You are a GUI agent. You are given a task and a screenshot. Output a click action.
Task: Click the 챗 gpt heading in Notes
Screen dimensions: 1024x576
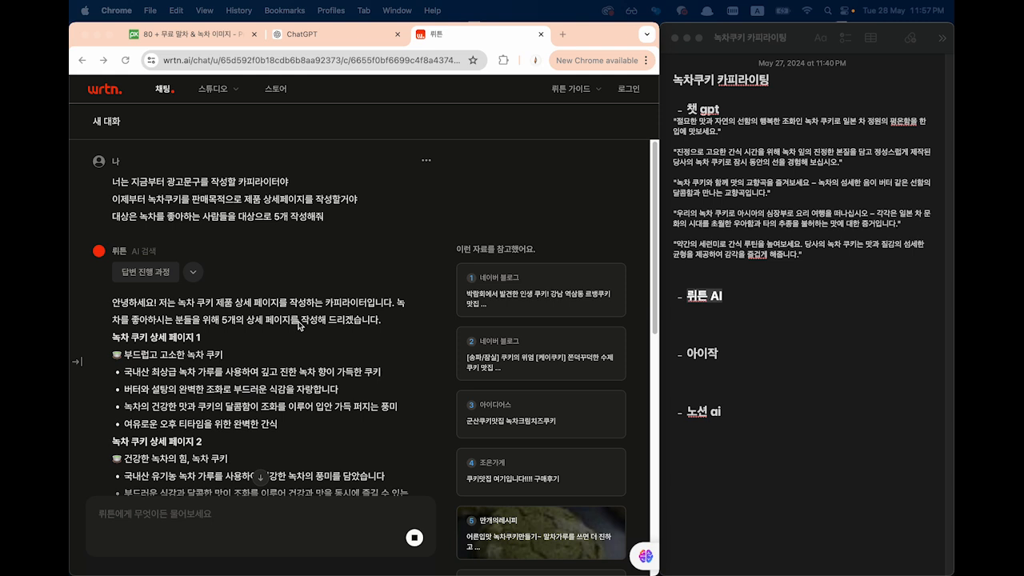click(x=702, y=109)
